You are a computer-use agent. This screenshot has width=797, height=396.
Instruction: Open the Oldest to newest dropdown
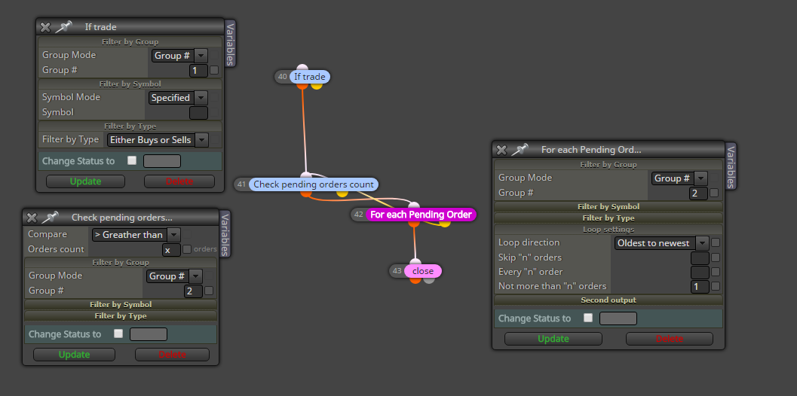click(x=662, y=243)
